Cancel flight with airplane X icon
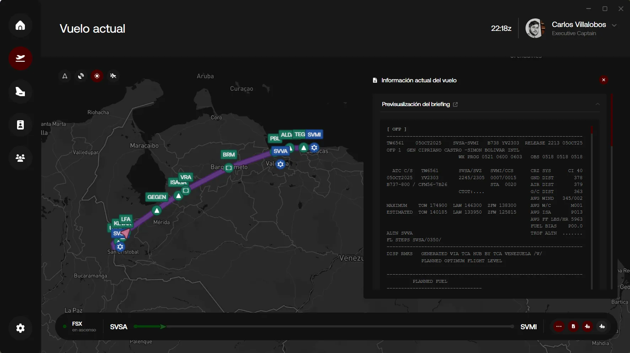The width and height of the screenshot is (630, 353). click(587, 326)
